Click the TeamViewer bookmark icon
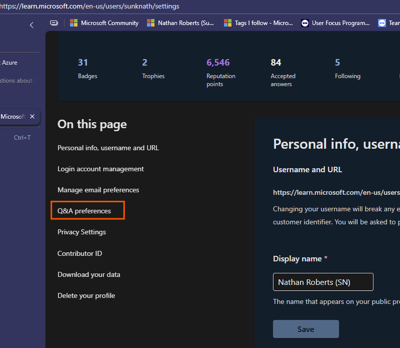Screen dimensions: 400x348 click(x=382, y=23)
